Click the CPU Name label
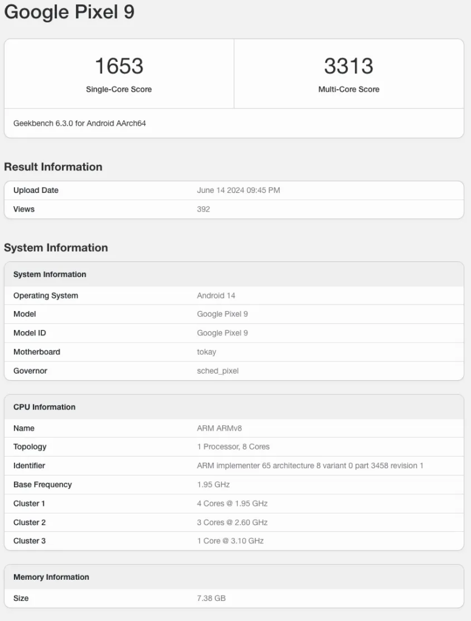 click(24, 428)
